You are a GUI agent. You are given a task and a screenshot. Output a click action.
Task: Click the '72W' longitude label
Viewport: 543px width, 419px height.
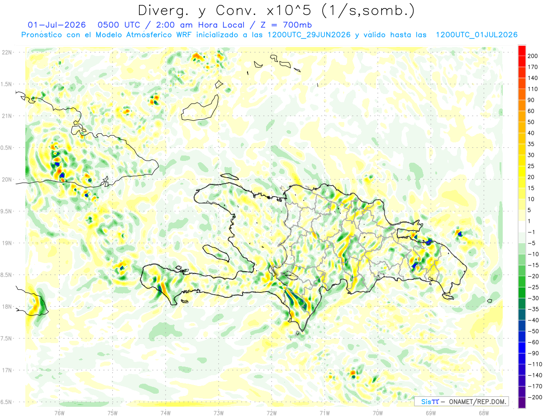[x=271, y=413]
